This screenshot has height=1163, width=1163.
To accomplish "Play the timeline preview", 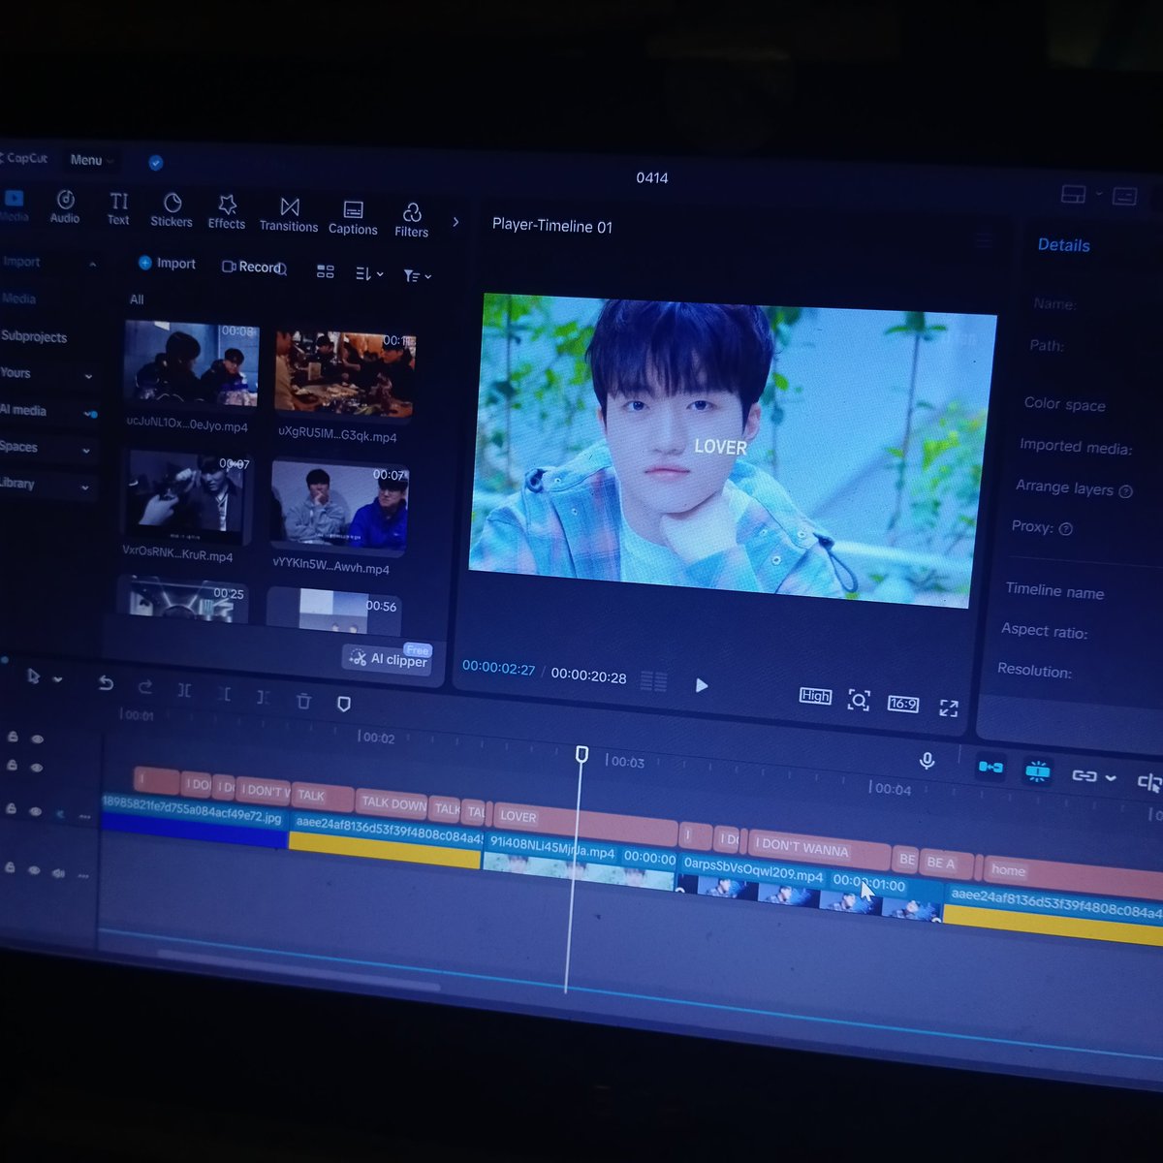I will (x=702, y=685).
